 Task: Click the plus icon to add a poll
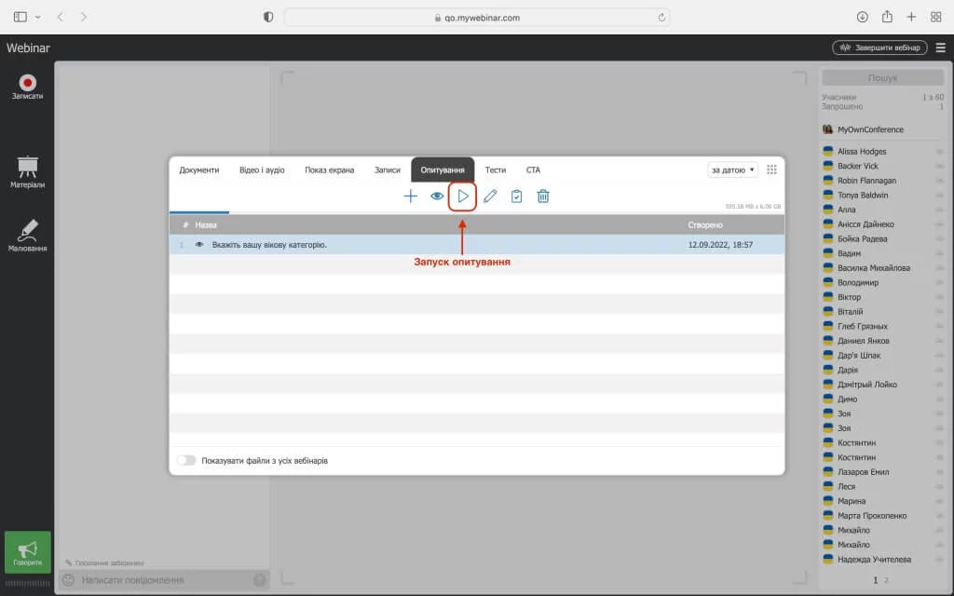[410, 196]
